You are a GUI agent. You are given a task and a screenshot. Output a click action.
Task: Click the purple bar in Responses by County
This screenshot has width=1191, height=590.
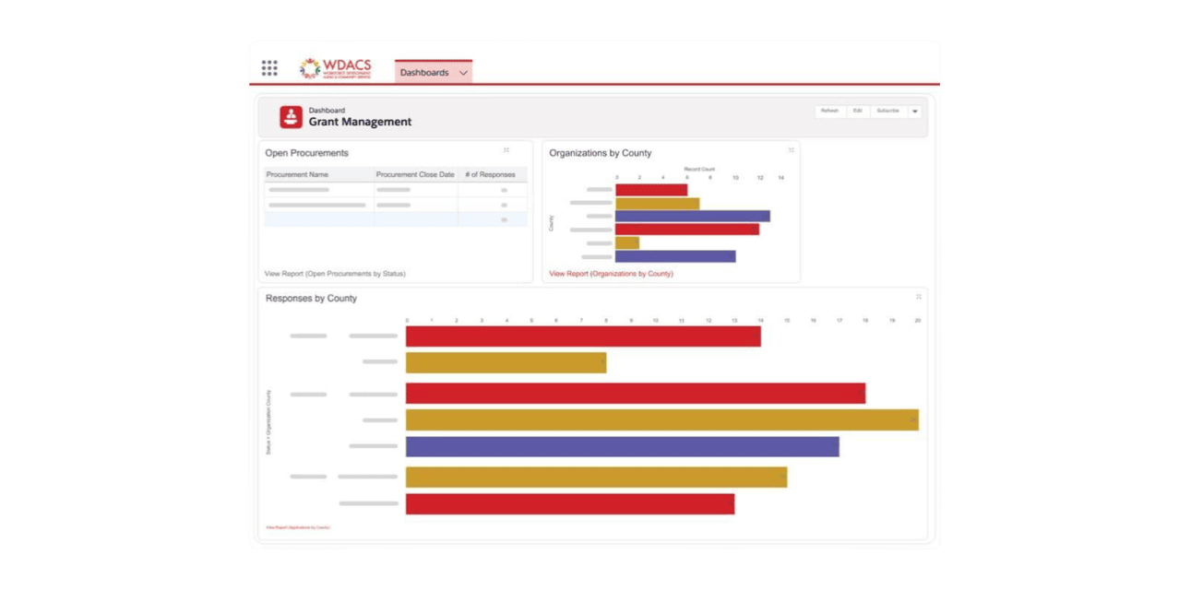click(x=622, y=447)
